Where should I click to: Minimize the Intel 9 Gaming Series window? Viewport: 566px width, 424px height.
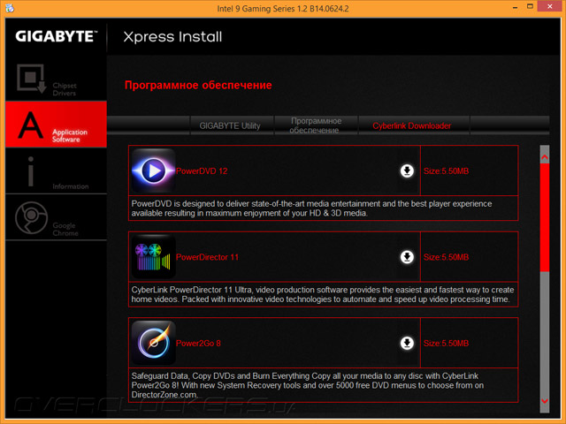[515, 7]
